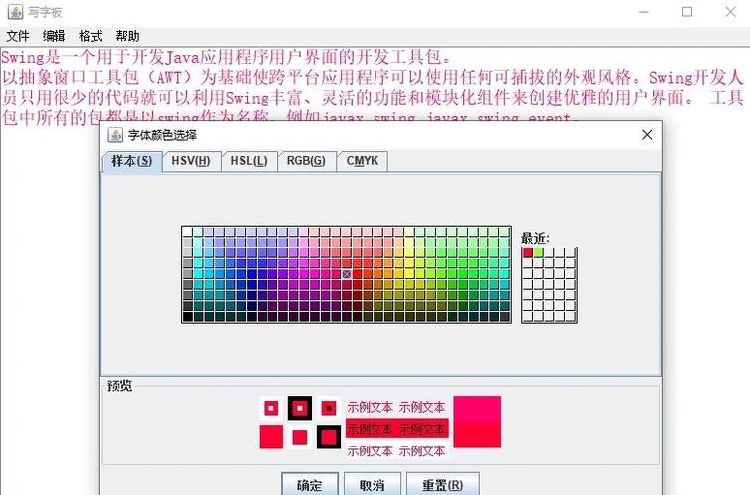This screenshot has height=495, width=750.
Task: Minimize the 写字板 window
Action: (x=643, y=12)
